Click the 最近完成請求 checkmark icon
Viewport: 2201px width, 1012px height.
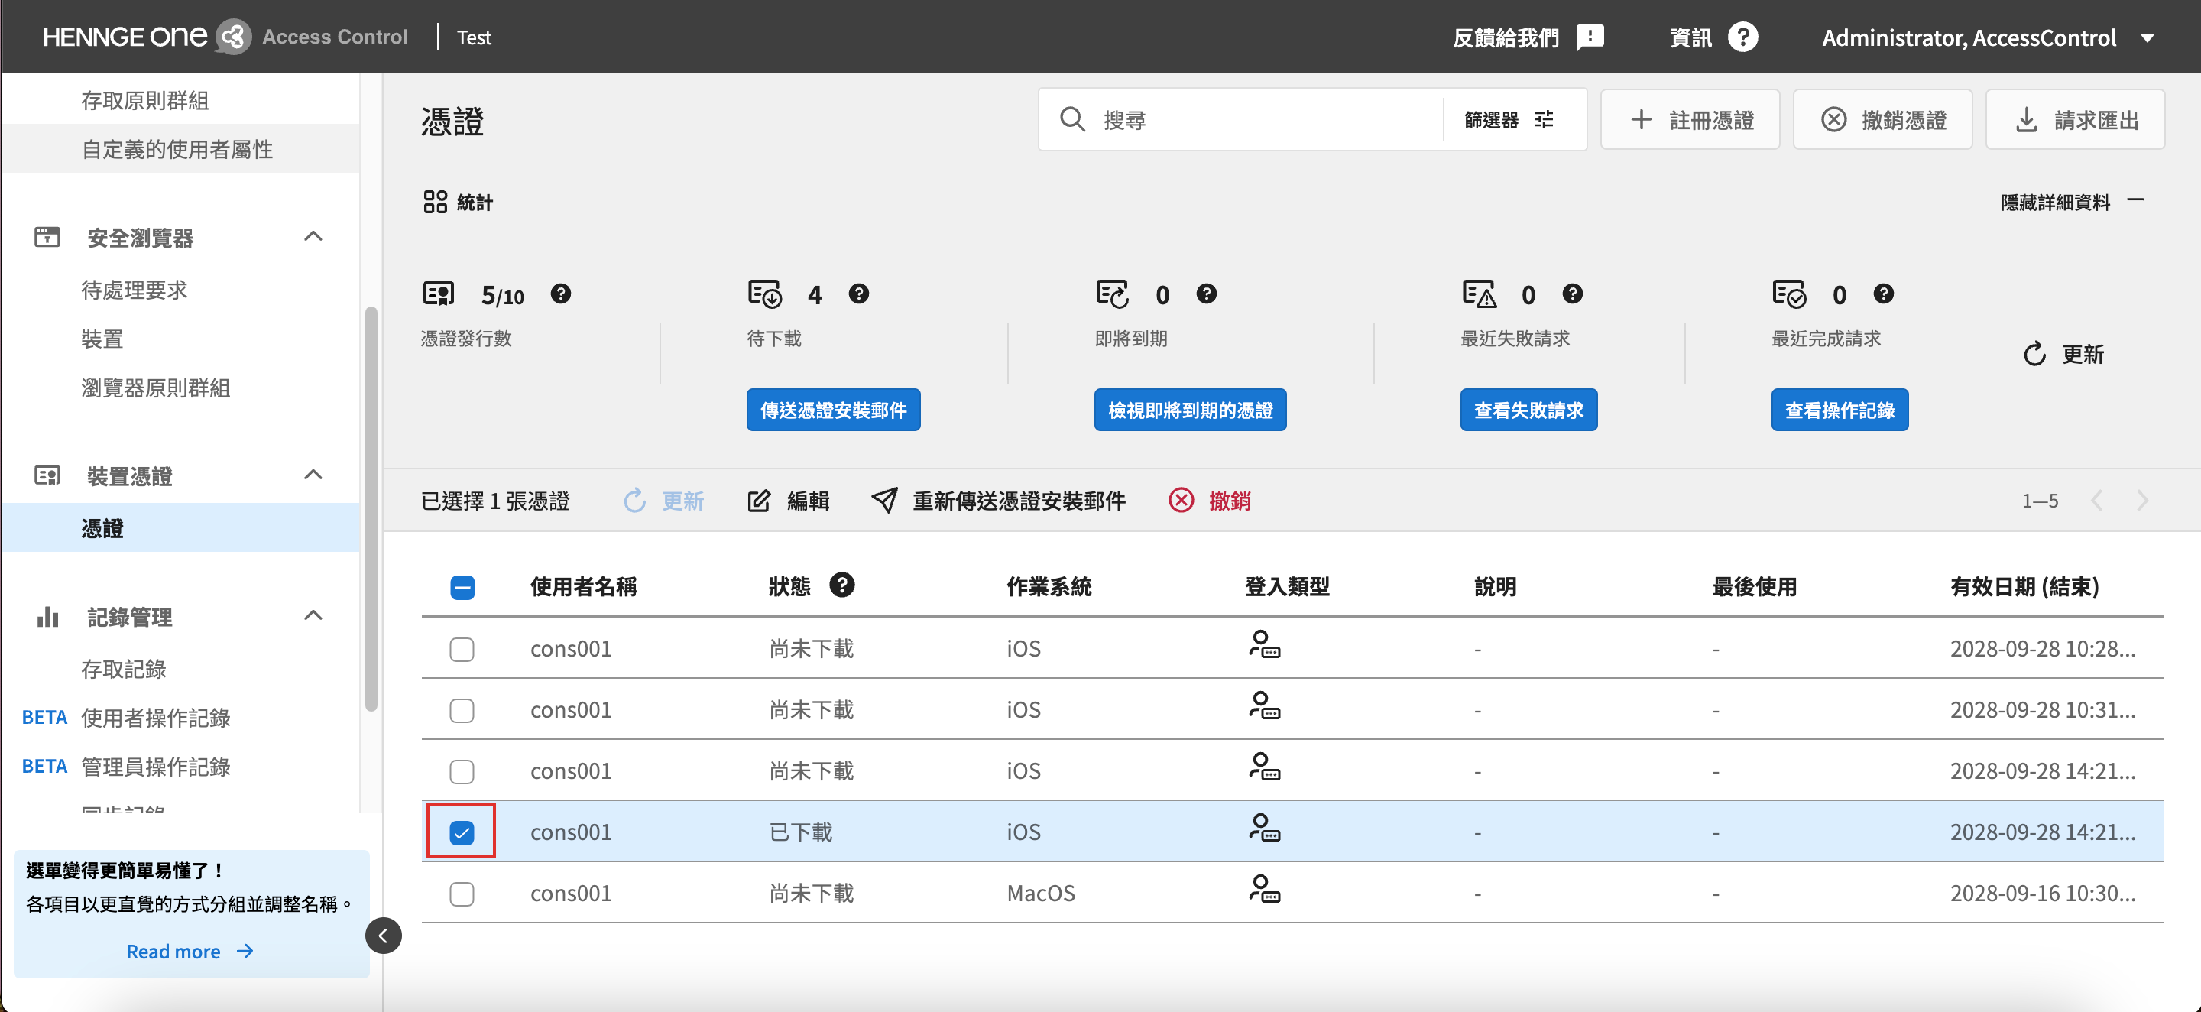[x=1789, y=294]
